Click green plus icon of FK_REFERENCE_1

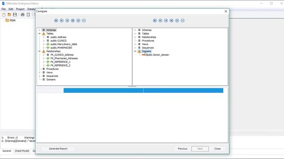pyautogui.click(x=48, y=62)
